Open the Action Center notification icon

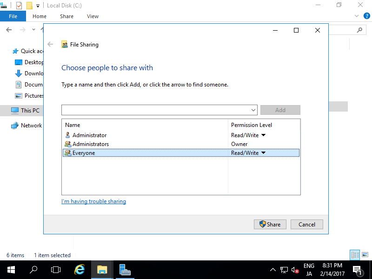pyautogui.click(x=358, y=270)
